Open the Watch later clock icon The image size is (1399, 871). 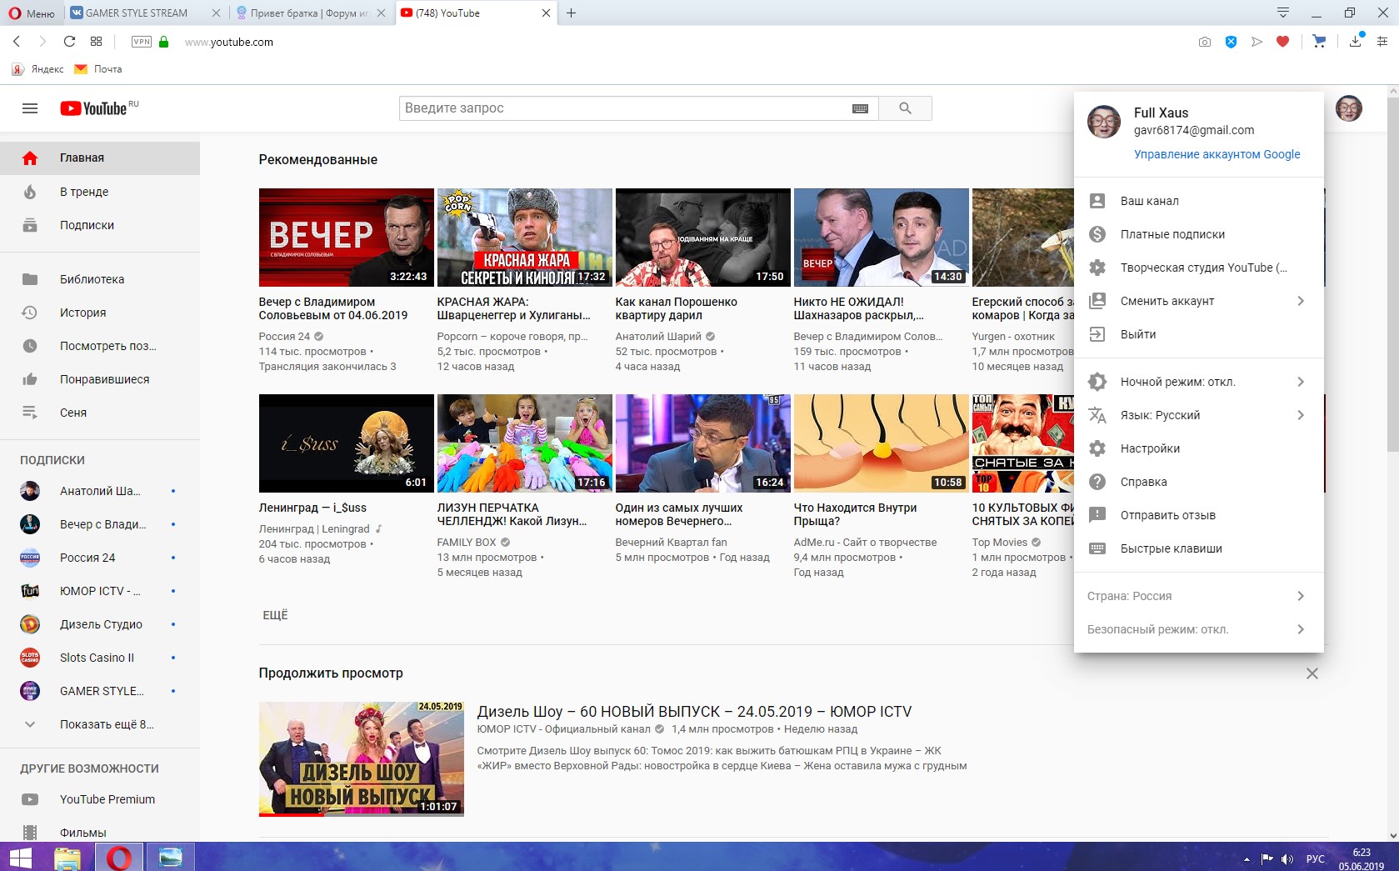pyautogui.click(x=30, y=346)
